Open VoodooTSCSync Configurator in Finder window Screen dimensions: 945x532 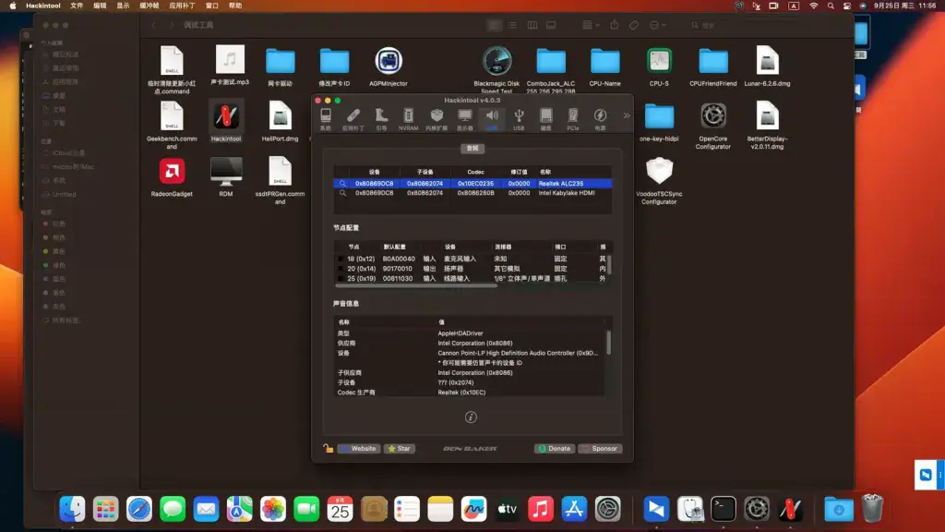pyautogui.click(x=659, y=181)
